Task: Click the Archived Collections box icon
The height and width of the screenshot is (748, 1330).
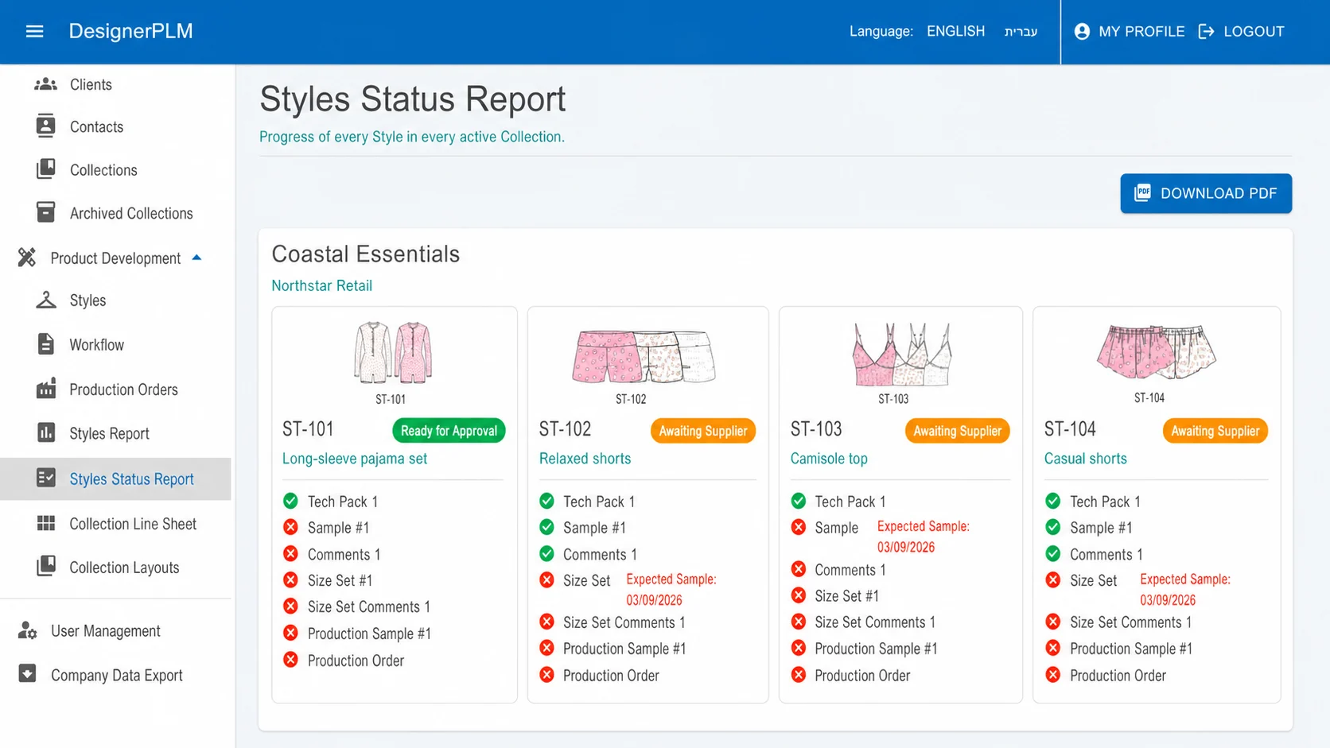Action: pyautogui.click(x=46, y=212)
